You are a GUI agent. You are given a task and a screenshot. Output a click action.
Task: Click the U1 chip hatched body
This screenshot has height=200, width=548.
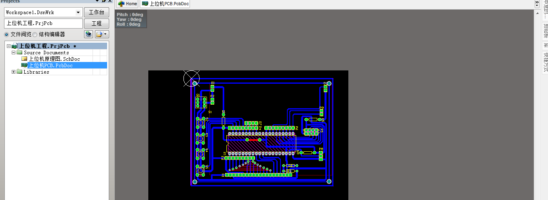click(261, 143)
